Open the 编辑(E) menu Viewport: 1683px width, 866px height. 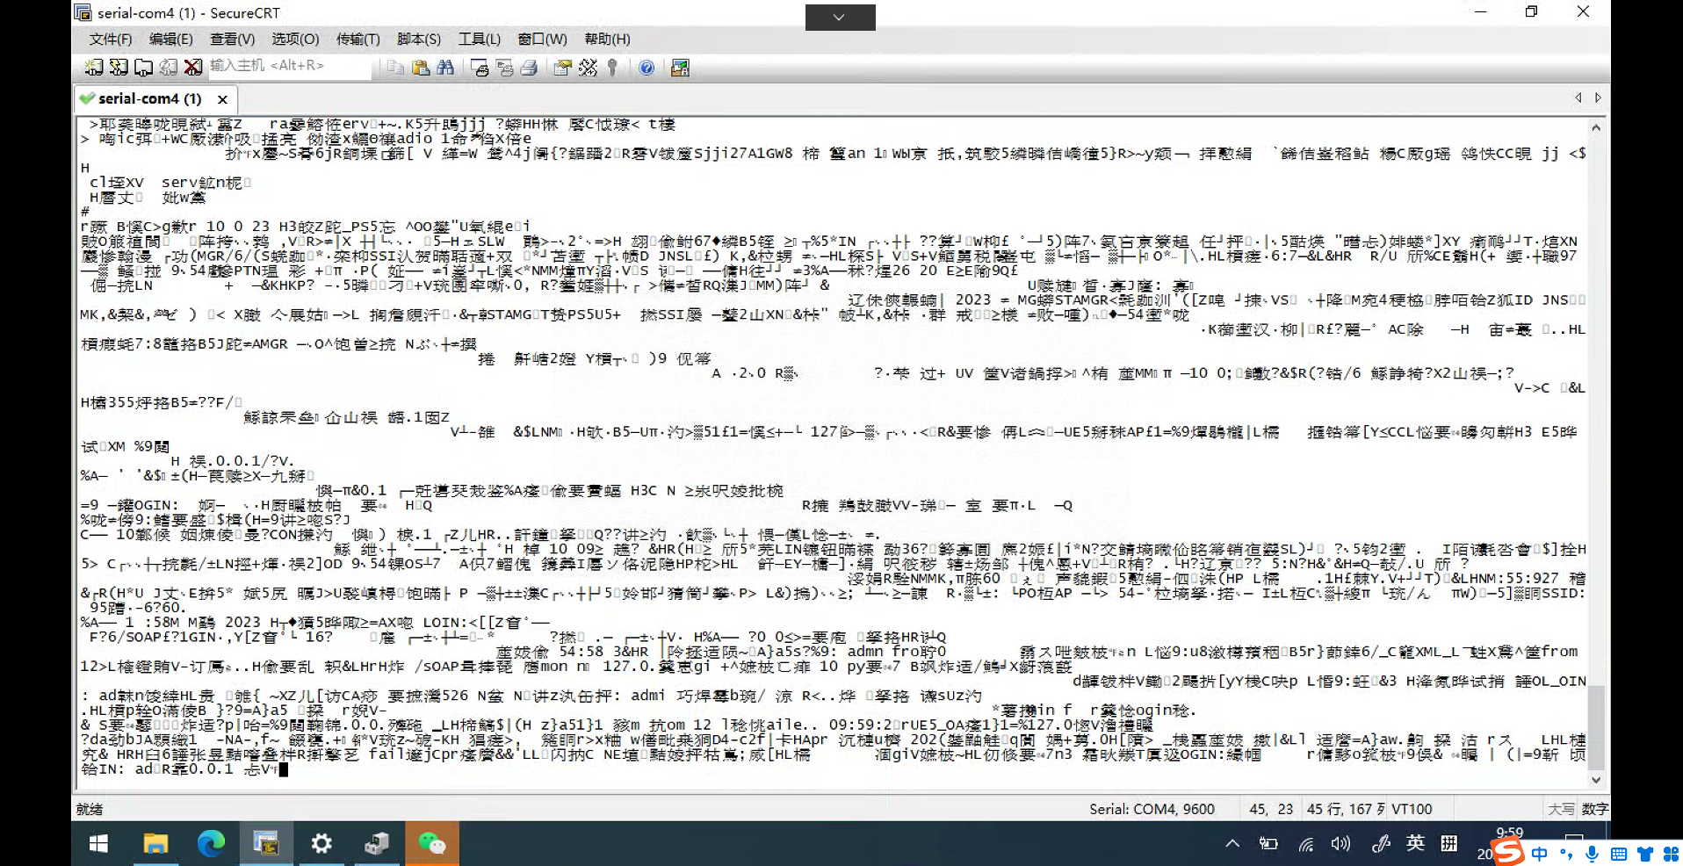[171, 39]
